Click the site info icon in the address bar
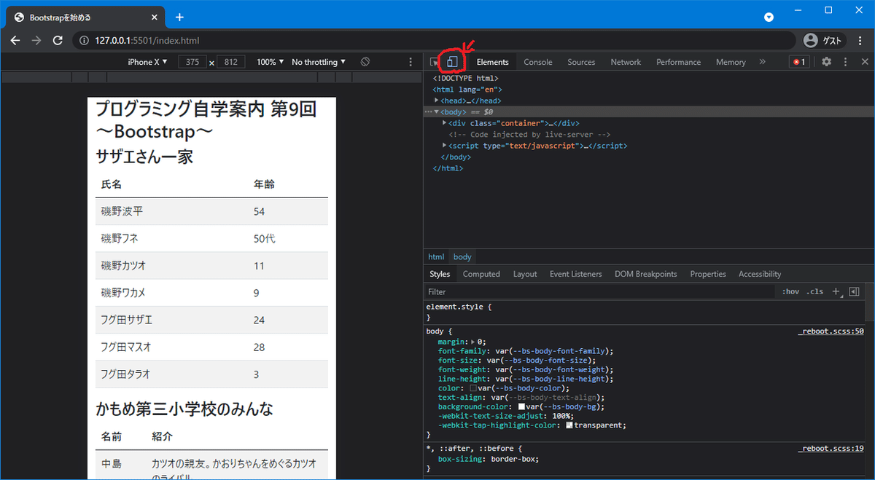875x480 pixels. pyautogui.click(x=85, y=41)
